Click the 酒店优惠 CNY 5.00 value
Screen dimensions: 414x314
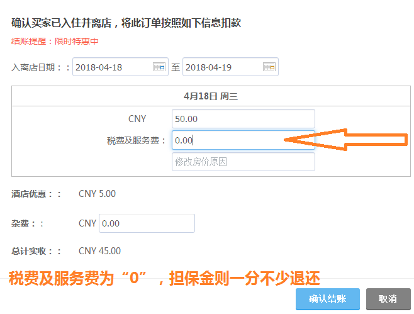97,194
